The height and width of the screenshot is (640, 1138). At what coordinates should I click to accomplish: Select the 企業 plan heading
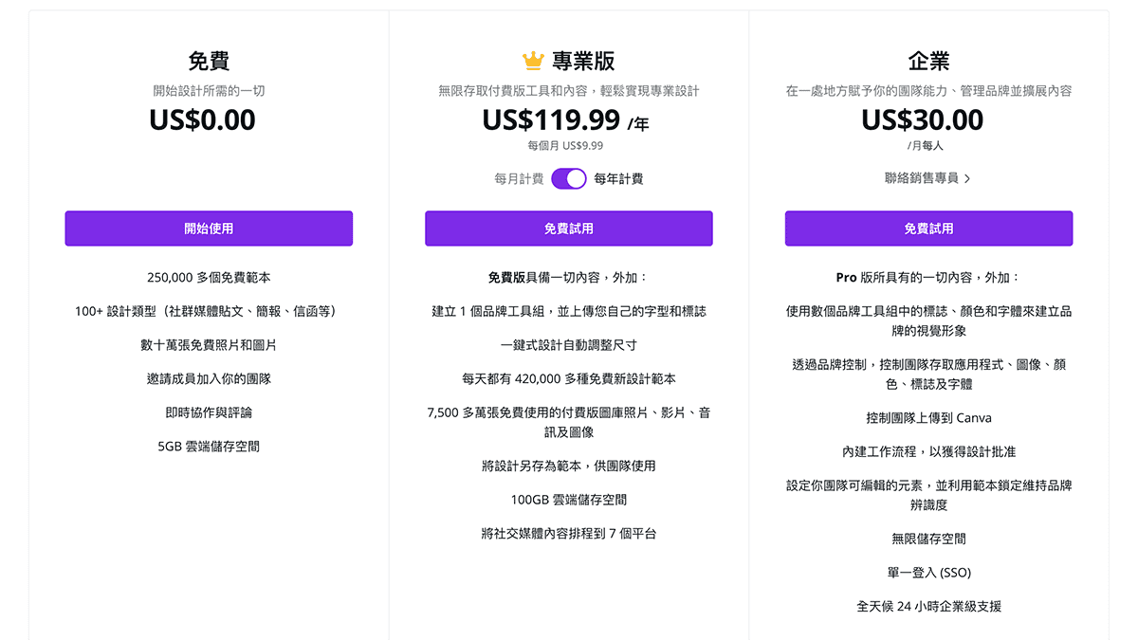[928, 59]
